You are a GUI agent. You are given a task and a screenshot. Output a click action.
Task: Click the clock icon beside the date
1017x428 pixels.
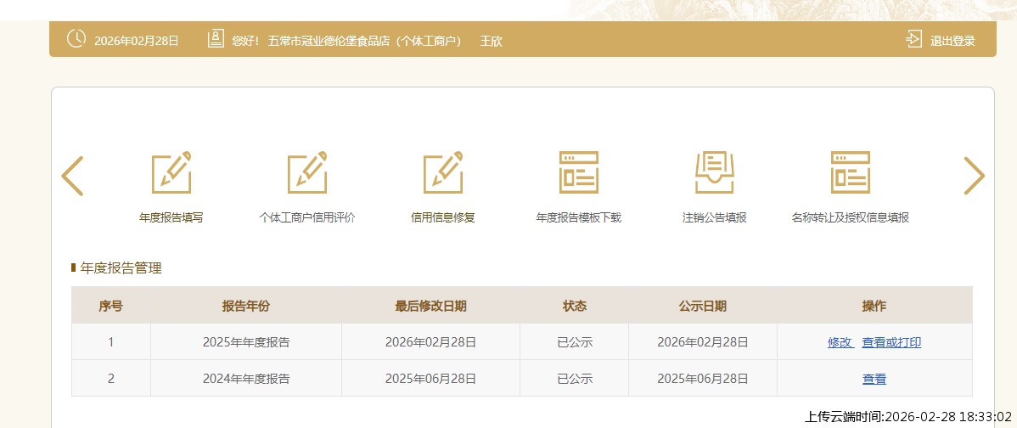76,39
